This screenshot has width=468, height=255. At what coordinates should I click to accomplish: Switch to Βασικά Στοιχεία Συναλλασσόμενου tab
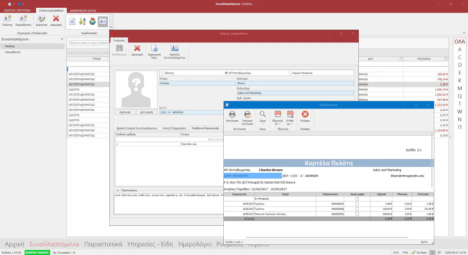(136, 128)
